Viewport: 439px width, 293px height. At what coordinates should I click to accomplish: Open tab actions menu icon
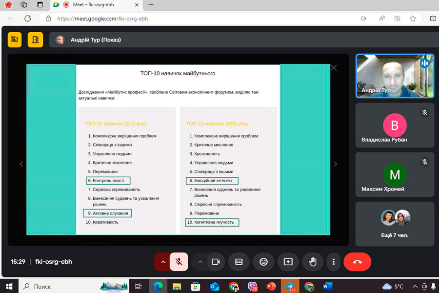pyautogui.click(x=40, y=4)
